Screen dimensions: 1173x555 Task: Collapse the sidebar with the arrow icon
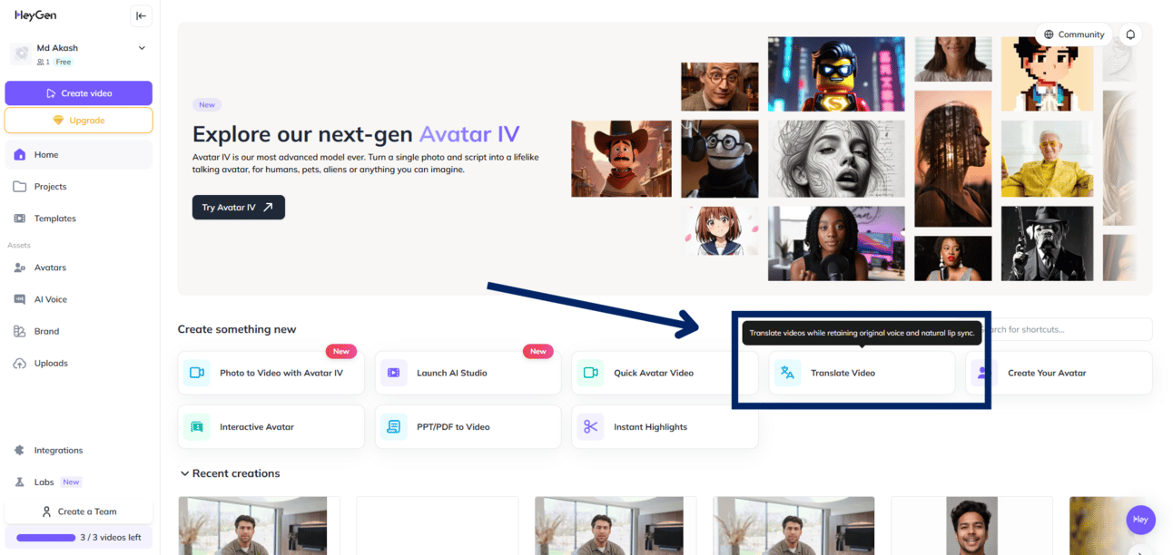click(141, 15)
